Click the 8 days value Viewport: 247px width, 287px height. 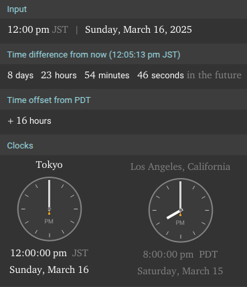point(20,75)
